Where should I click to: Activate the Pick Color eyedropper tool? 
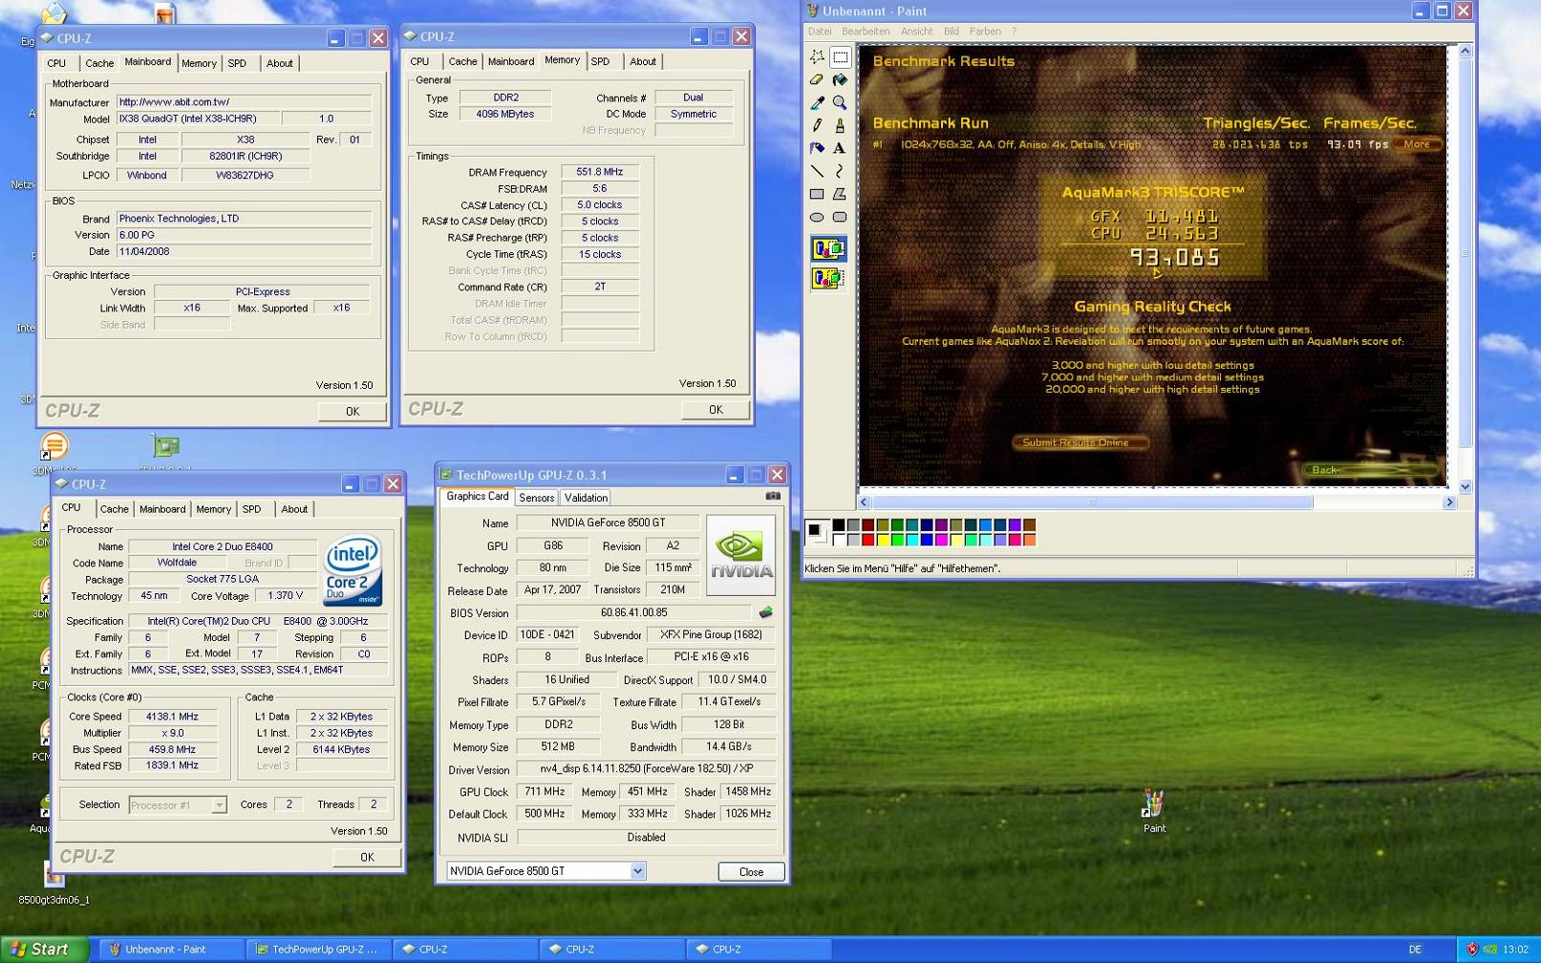817,103
